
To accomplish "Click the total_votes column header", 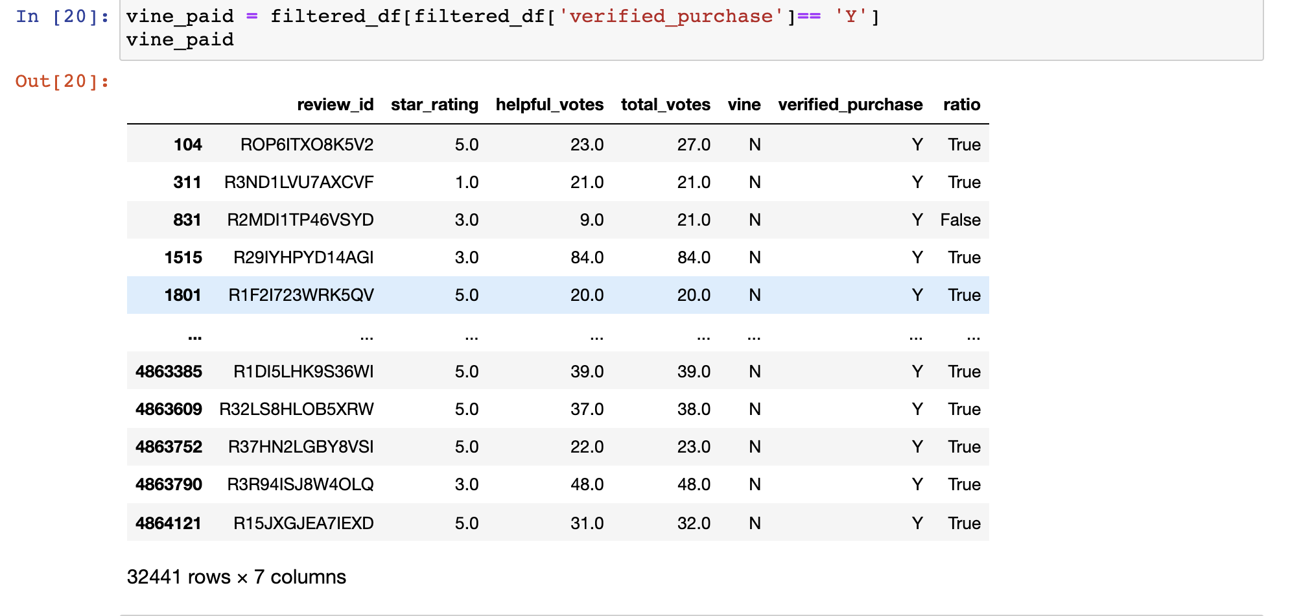I will [666, 104].
